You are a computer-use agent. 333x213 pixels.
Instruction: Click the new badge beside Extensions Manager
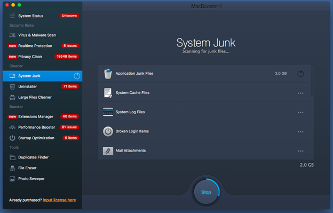[12, 116]
